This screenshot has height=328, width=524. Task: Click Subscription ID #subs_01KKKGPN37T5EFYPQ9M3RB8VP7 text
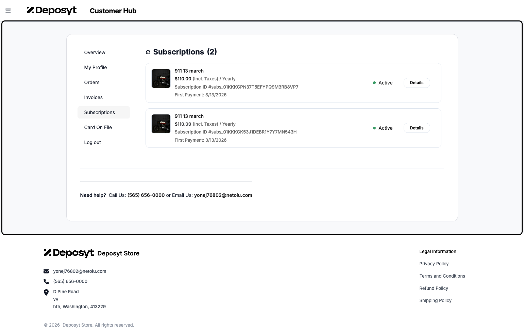click(236, 87)
